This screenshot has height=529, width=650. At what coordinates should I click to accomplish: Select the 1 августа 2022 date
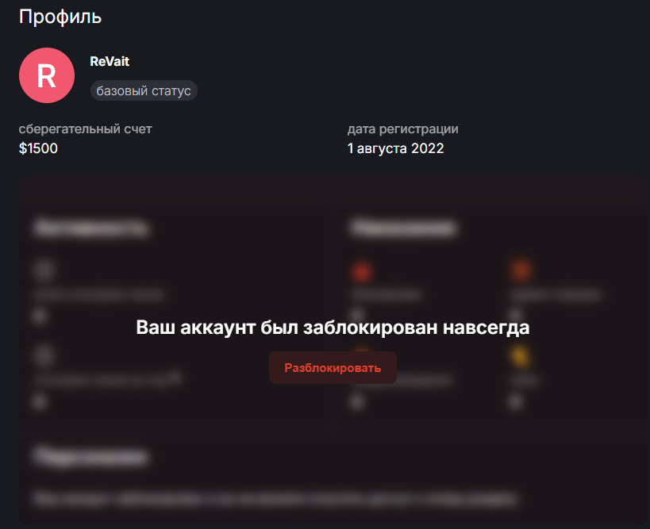(395, 148)
